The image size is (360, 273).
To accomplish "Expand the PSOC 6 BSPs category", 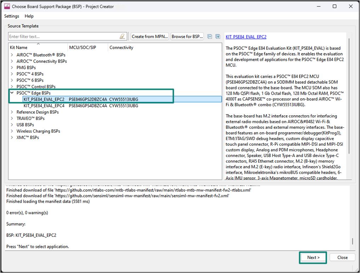I will [x=12, y=80].
